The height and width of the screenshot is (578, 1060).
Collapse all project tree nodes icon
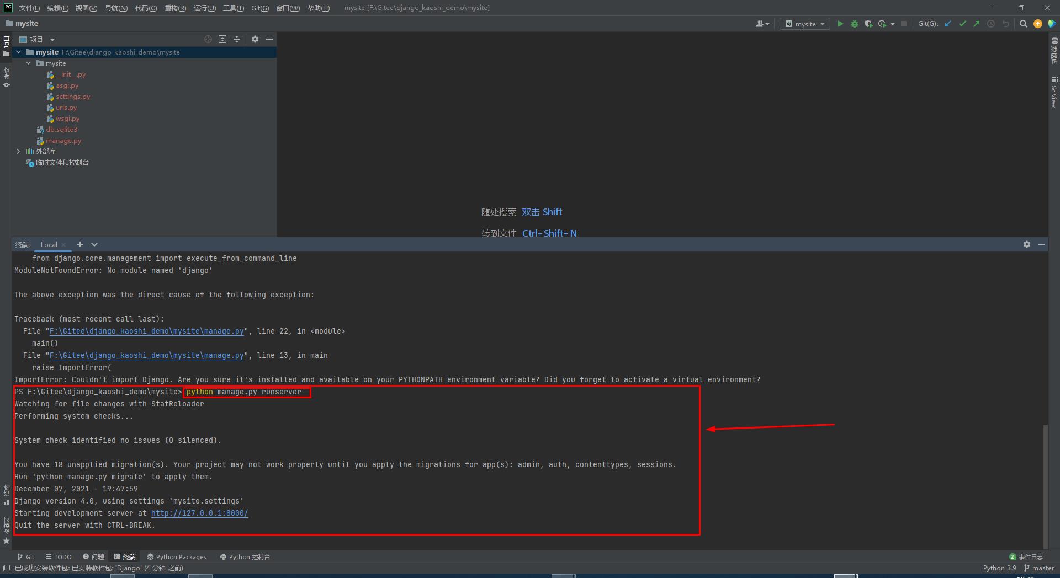coord(237,39)
